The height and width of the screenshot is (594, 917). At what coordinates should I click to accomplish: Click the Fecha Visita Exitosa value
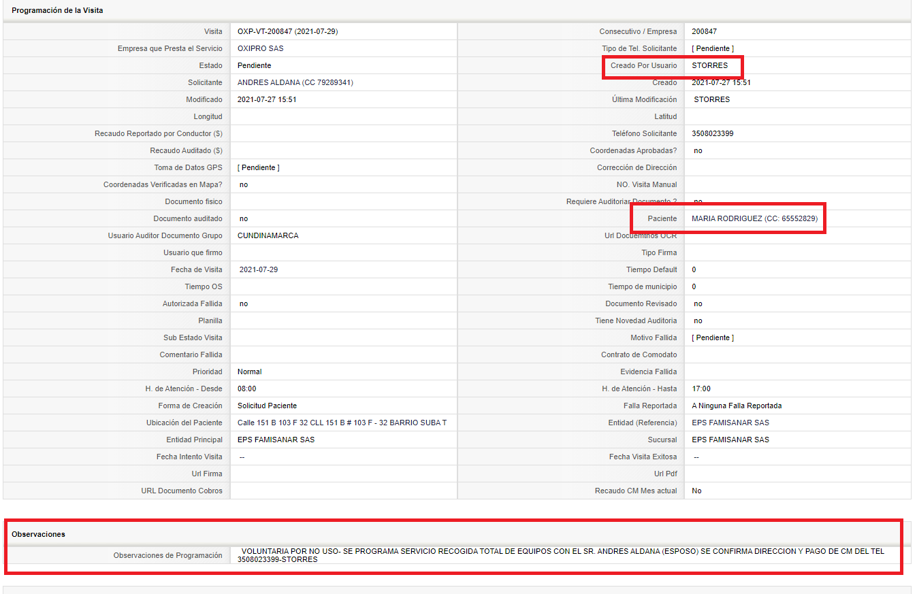point(696,457)
